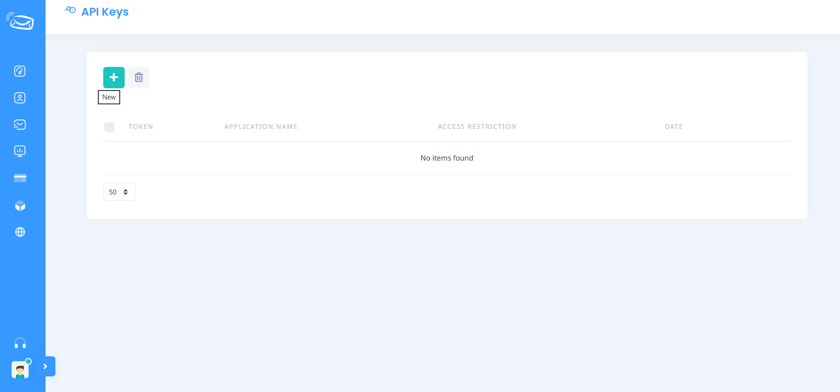Click the icon beside API Keys title
The width and height of the screenshot is (840, 392).
pos(71,9)
